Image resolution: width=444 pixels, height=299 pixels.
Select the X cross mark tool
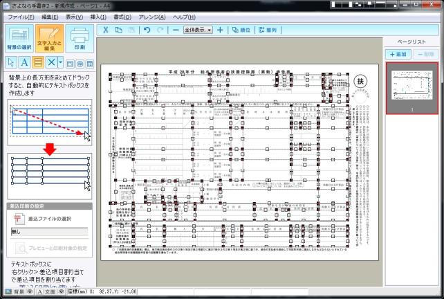point(51,62)
